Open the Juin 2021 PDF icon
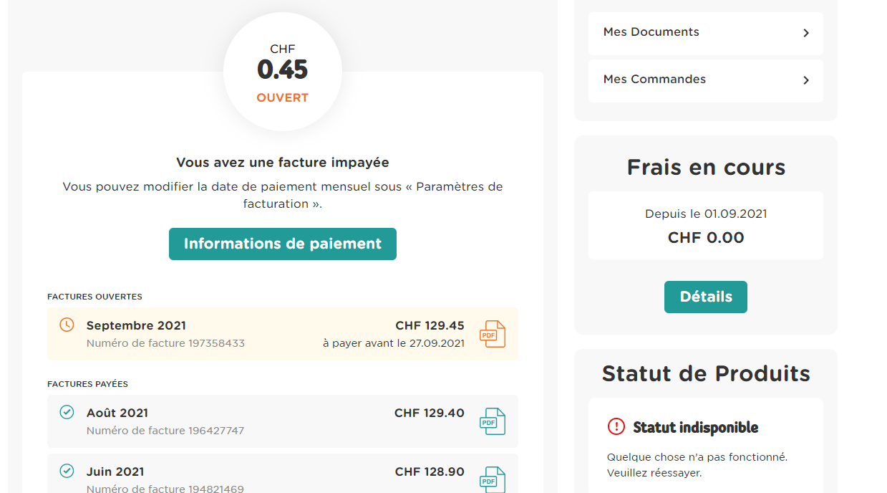 click(x=493, y=479)
